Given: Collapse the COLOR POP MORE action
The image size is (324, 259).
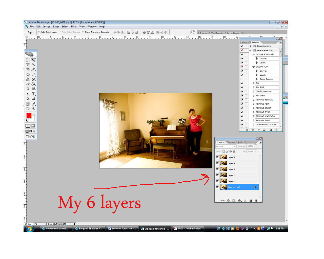Looking at the screenshot, I should pos(254,54).
